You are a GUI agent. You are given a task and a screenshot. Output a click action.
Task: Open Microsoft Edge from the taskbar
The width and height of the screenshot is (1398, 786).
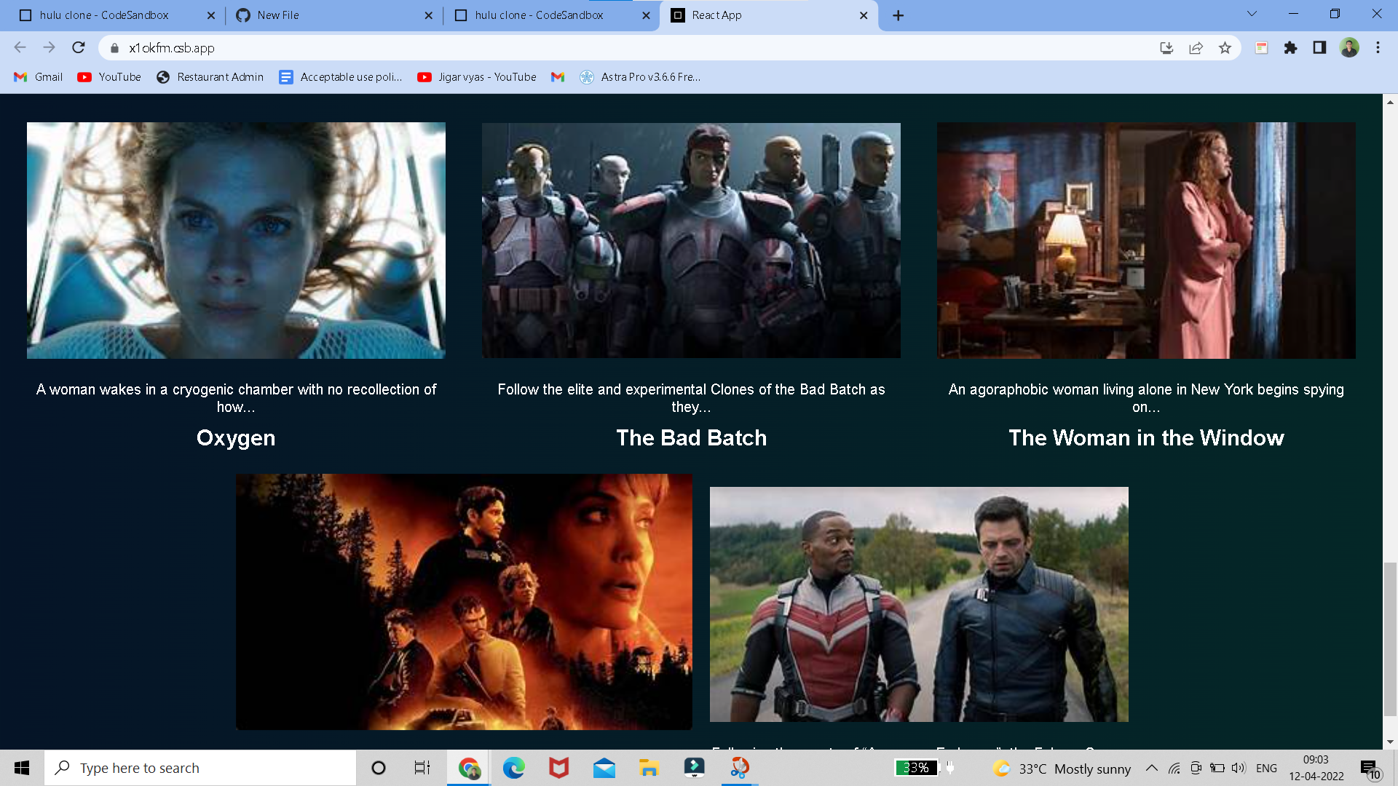(515, 768)
